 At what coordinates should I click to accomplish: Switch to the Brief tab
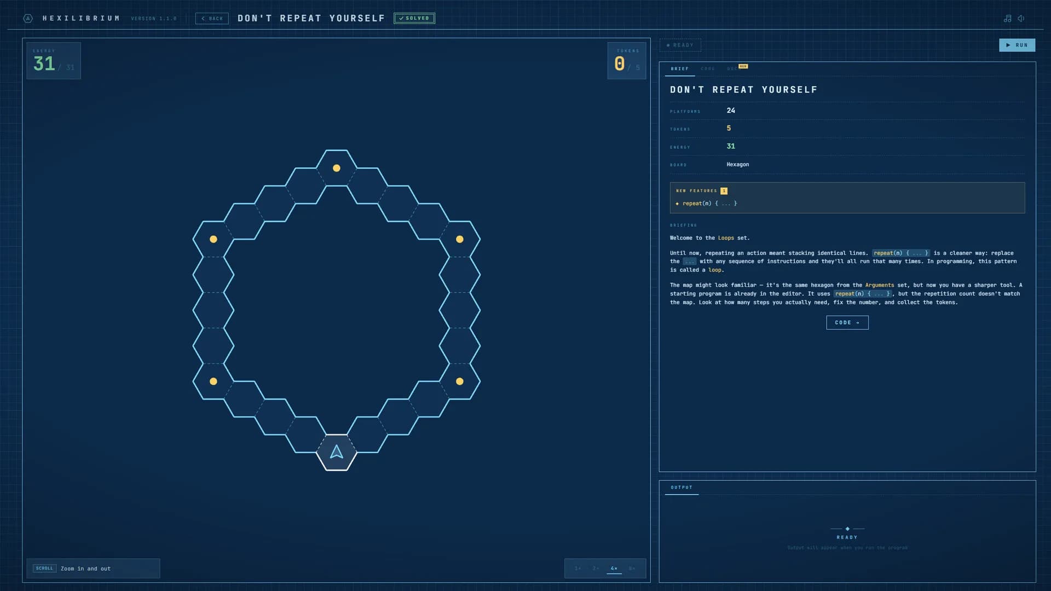pos(680,69)
